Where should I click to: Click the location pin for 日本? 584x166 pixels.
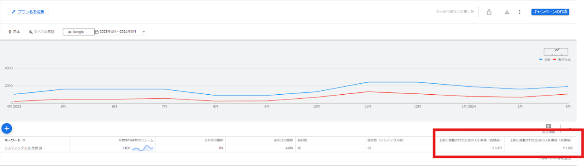tap(10, 32)
